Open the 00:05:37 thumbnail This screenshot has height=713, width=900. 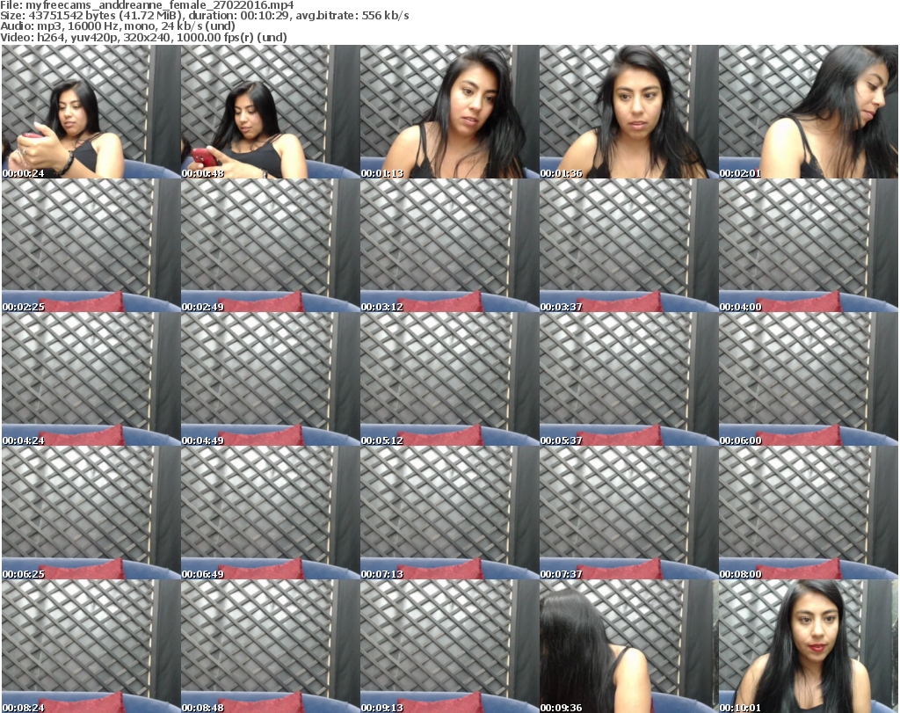(x=629, y=380)
